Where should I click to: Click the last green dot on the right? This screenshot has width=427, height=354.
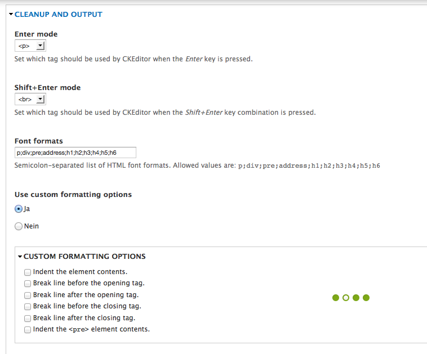pos(366,298)
